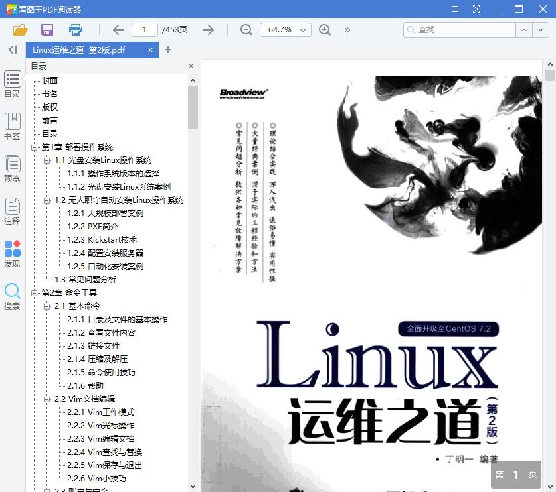Open the 书签 bookmarks panel
This screenshot has width=556, height=492.
pyautogui.click(x=13, y=127)
